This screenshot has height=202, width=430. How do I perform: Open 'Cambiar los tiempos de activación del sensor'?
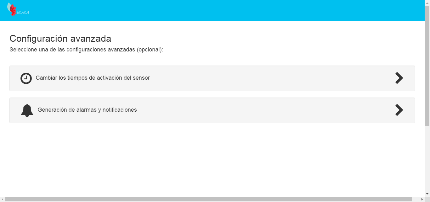click(93, 78)
